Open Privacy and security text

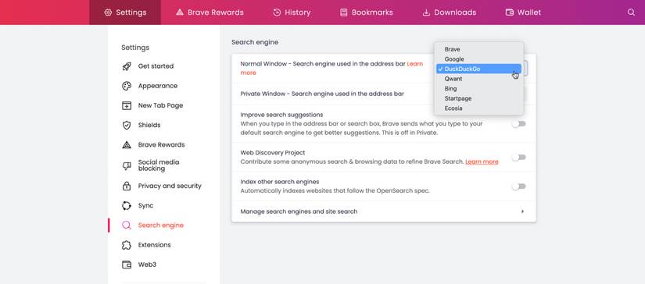point(170,186)
